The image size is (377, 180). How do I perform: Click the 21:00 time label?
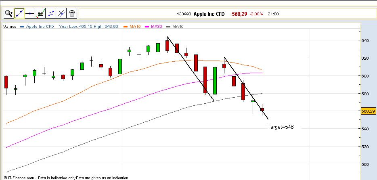(x=273, y=14)
